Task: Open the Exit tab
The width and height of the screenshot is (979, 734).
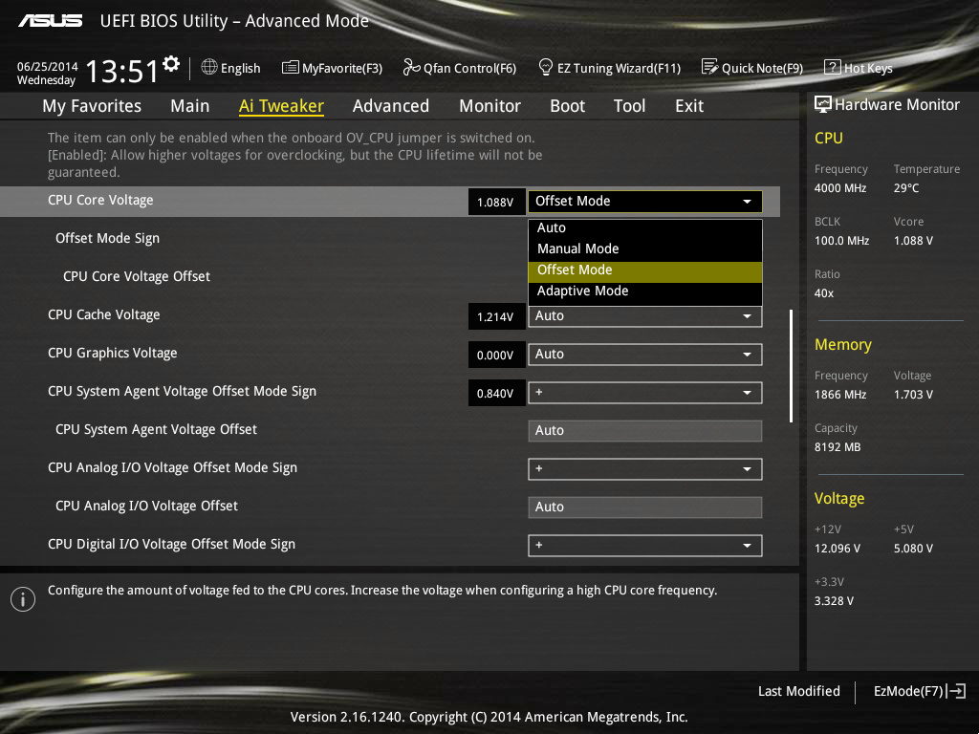Action: (x=689, y=106)
